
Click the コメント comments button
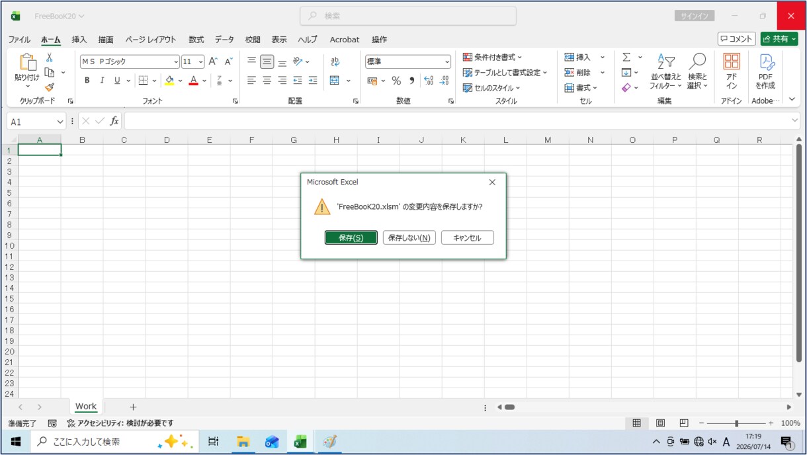(737, 39)
